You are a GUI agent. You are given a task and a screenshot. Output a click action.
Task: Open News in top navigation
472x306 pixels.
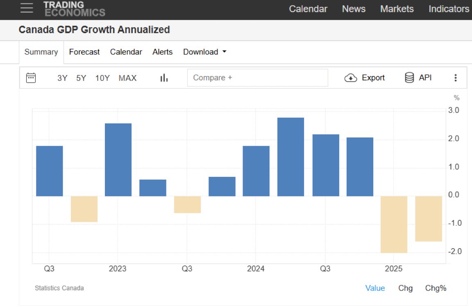click(x=354, y=9)
